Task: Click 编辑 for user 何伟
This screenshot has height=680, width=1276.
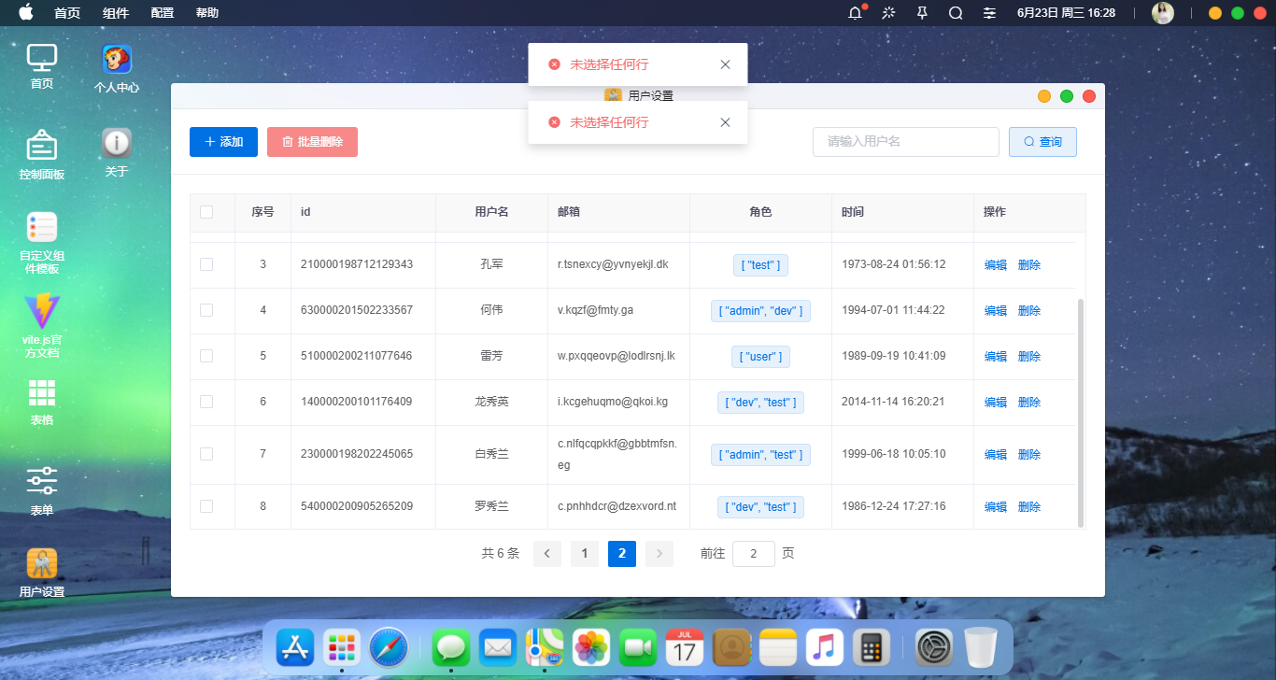Action: coord(995,310)
